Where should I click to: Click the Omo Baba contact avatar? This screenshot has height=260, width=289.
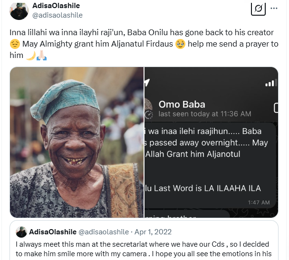[x=148, y=108]
